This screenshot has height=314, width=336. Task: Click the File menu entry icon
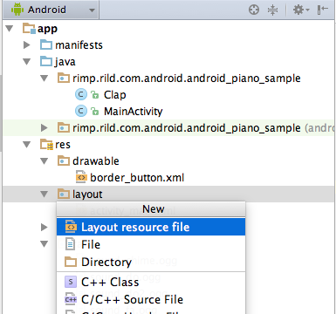[x=70, y=244]
